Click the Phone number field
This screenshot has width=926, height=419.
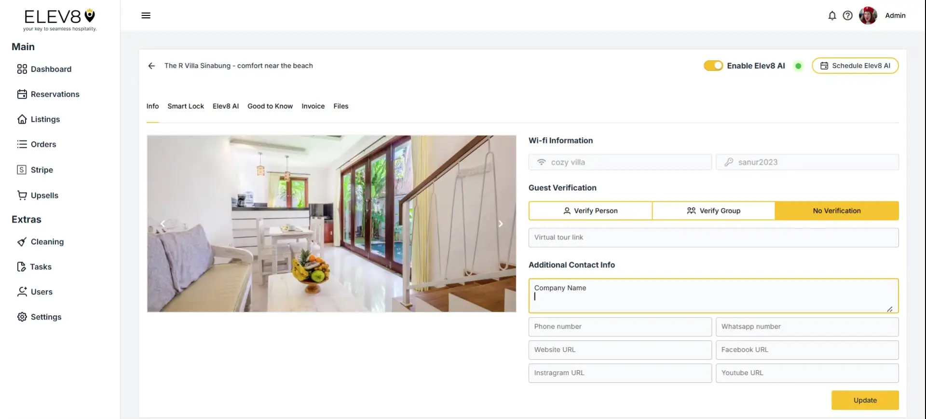point(620,327)
